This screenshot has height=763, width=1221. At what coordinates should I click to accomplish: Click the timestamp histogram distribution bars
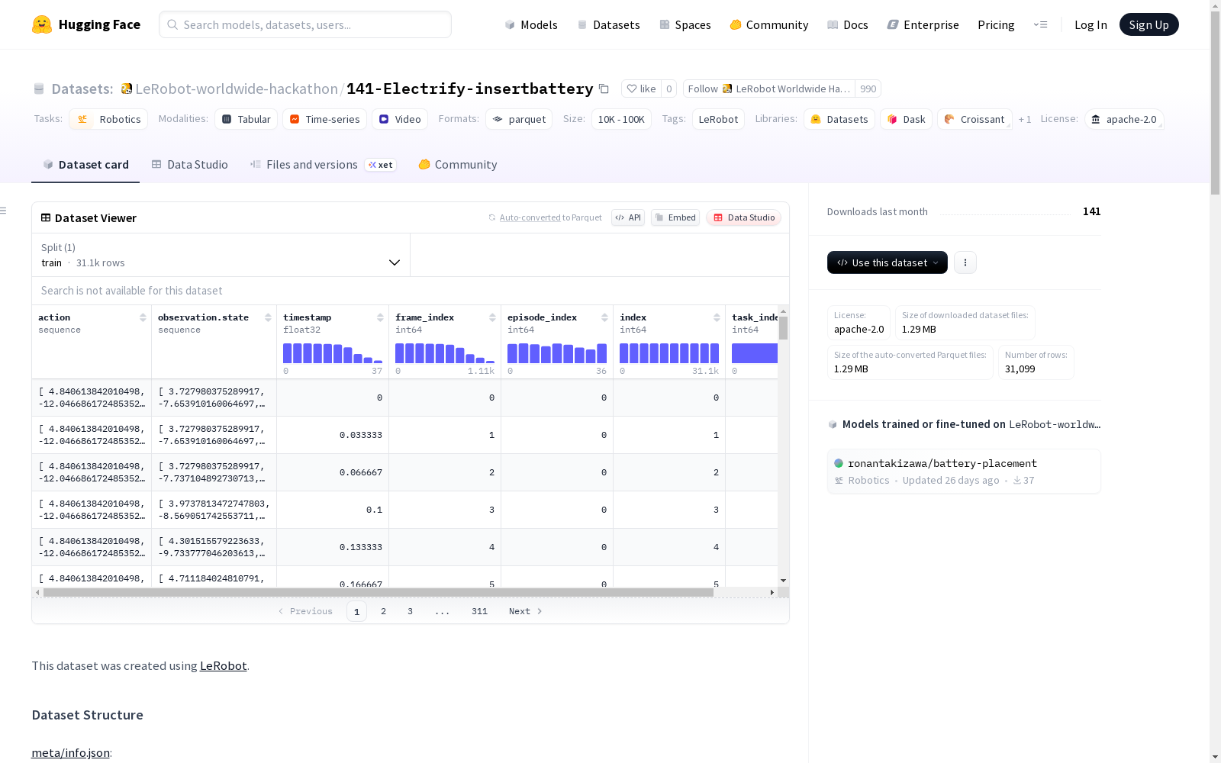pyautogui.click(x=333, y=353)
